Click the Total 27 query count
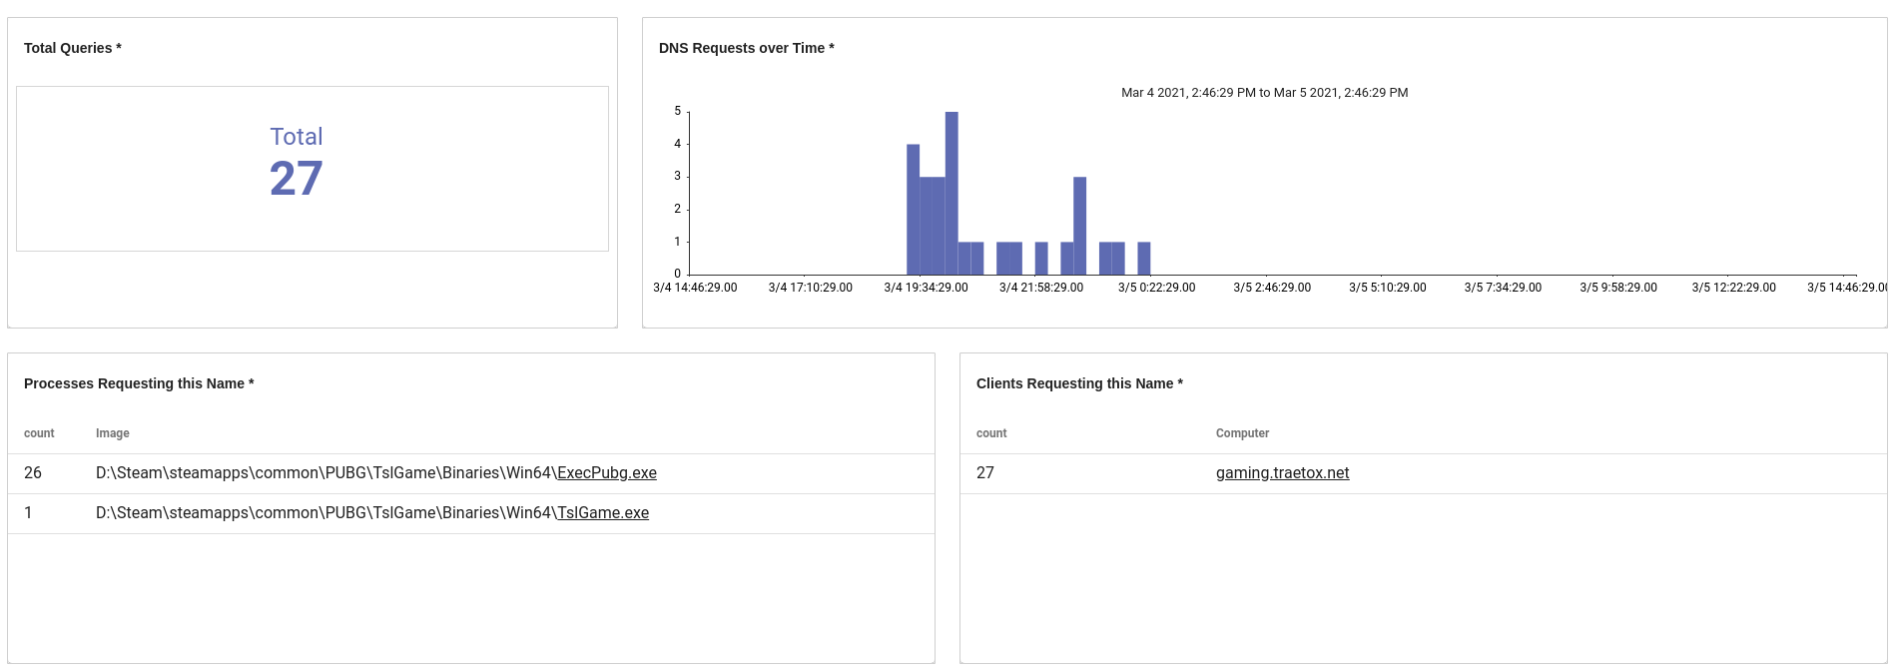The image size is (1898, 672). click(297, 178)
